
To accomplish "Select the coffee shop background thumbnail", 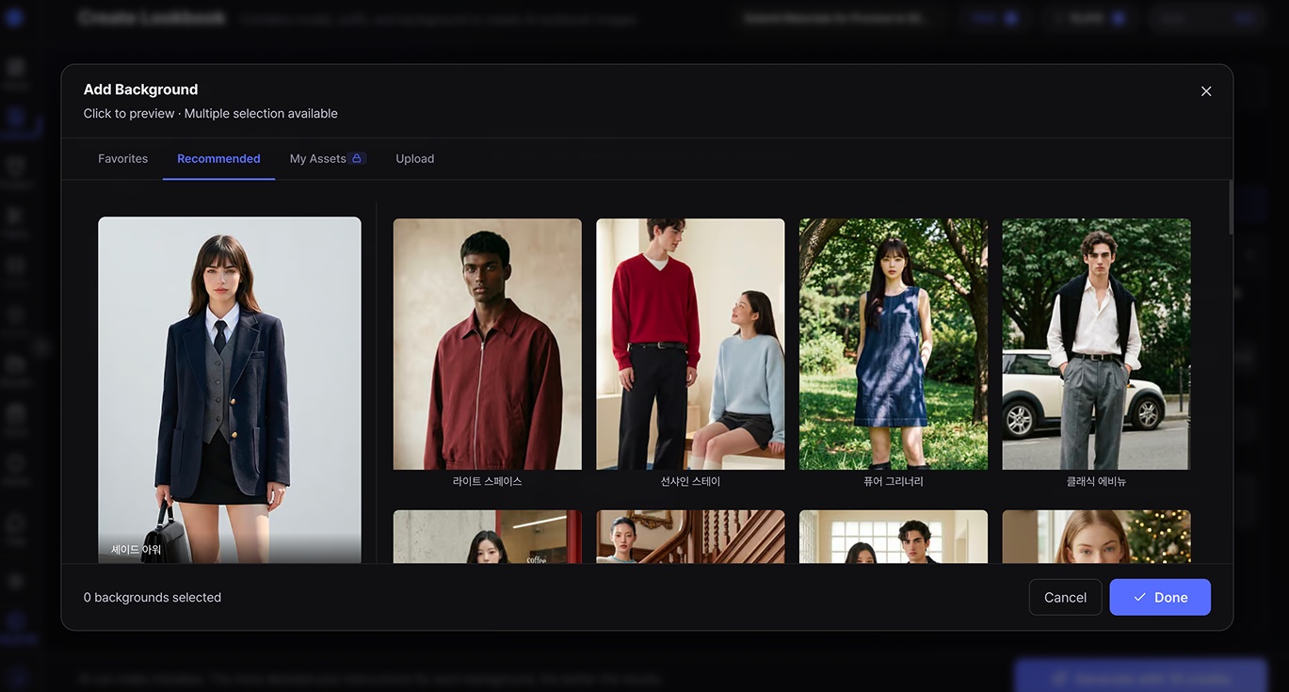I will [487, 537].
